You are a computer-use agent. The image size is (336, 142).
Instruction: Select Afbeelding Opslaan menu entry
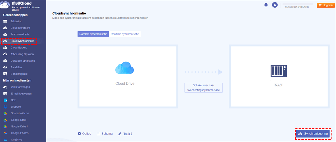(x=23, y=54)
